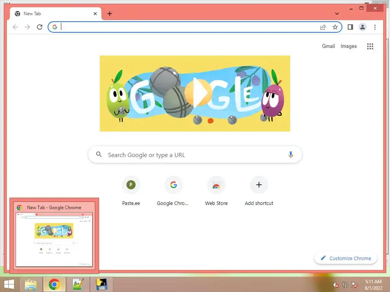The height and width of the screenshot is (292, 390).
Task: Close the New Tab tab
Action: coord(95,14)
